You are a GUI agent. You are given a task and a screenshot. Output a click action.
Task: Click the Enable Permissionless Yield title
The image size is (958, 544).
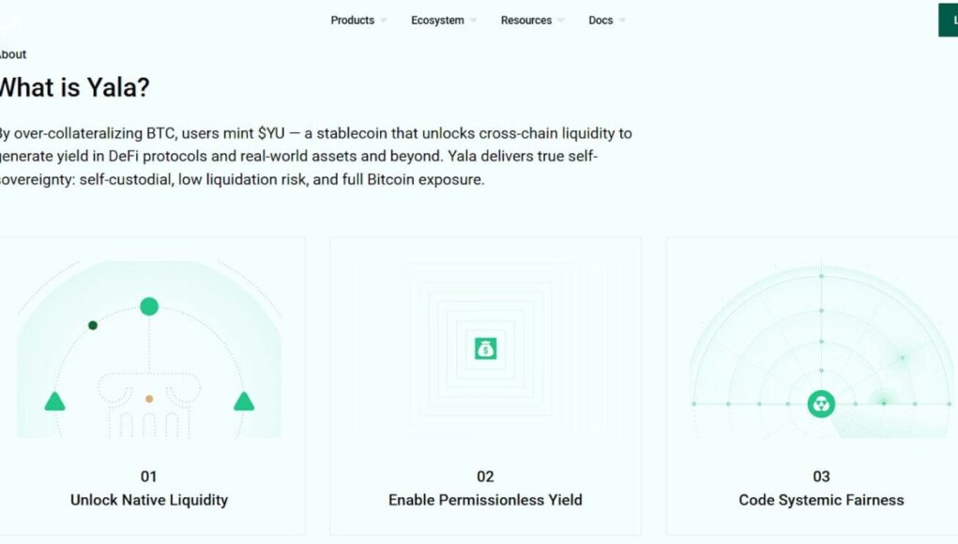pos(485,500)
